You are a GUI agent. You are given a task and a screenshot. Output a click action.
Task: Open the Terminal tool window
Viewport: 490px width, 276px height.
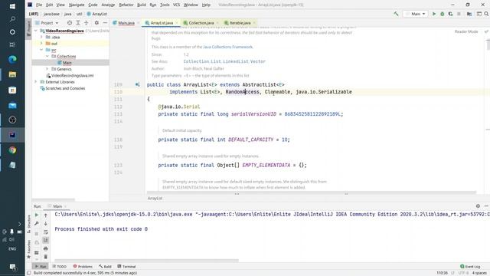point(126,267)
